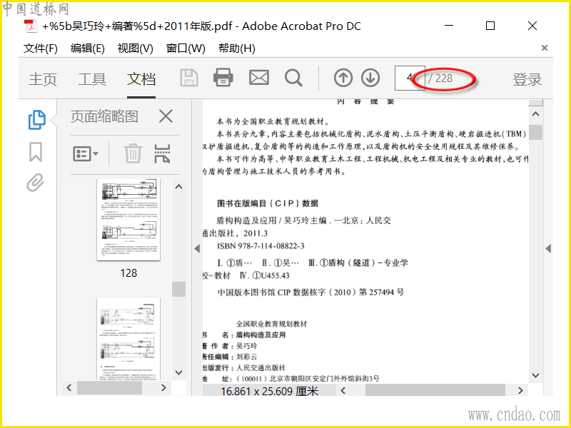Click thumbnail panel scroll right arrow

[163, 388]
